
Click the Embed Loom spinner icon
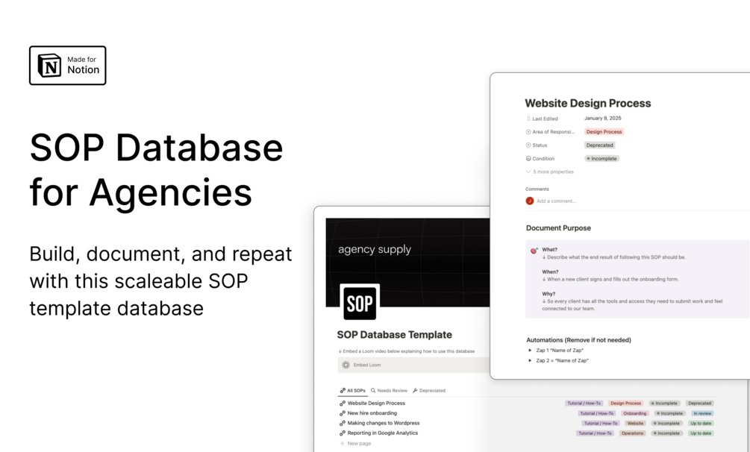346,365
